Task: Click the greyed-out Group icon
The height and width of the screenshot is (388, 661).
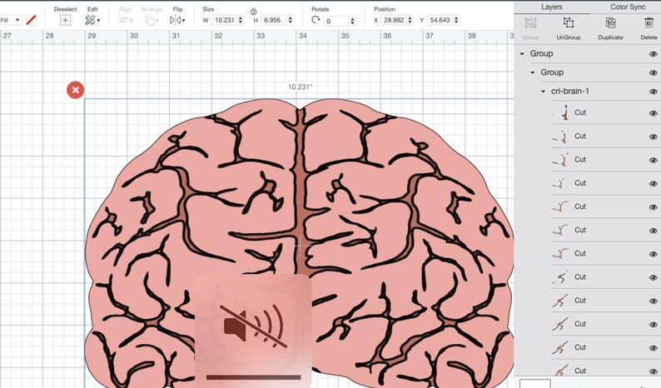Action: (x=531, y=22)
